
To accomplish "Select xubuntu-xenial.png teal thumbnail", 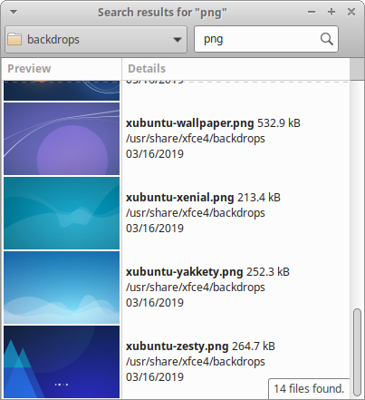I will pyautogui.click(x=62, y=213).
